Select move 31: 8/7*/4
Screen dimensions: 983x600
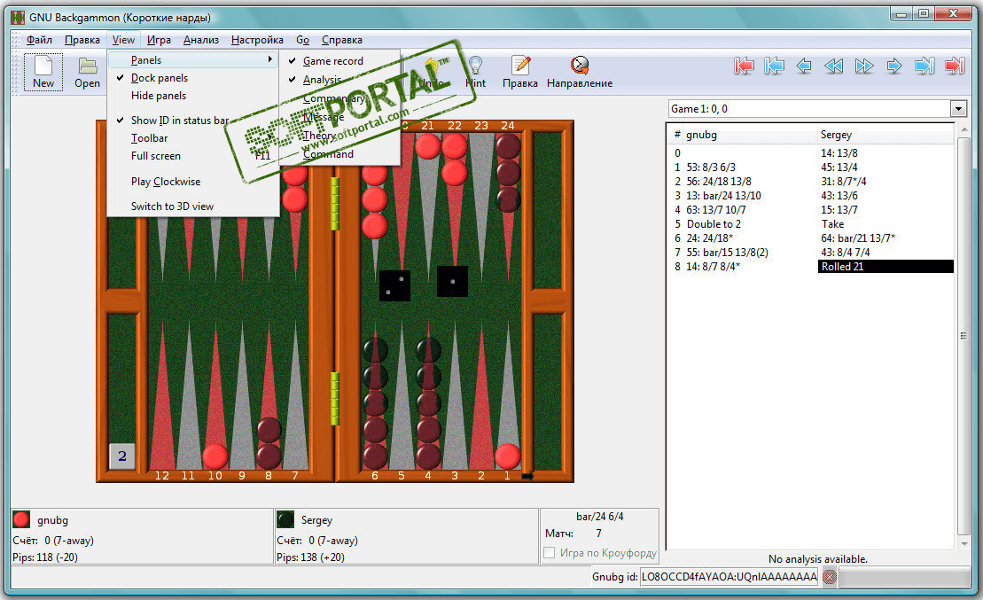(x=843, y=181)
